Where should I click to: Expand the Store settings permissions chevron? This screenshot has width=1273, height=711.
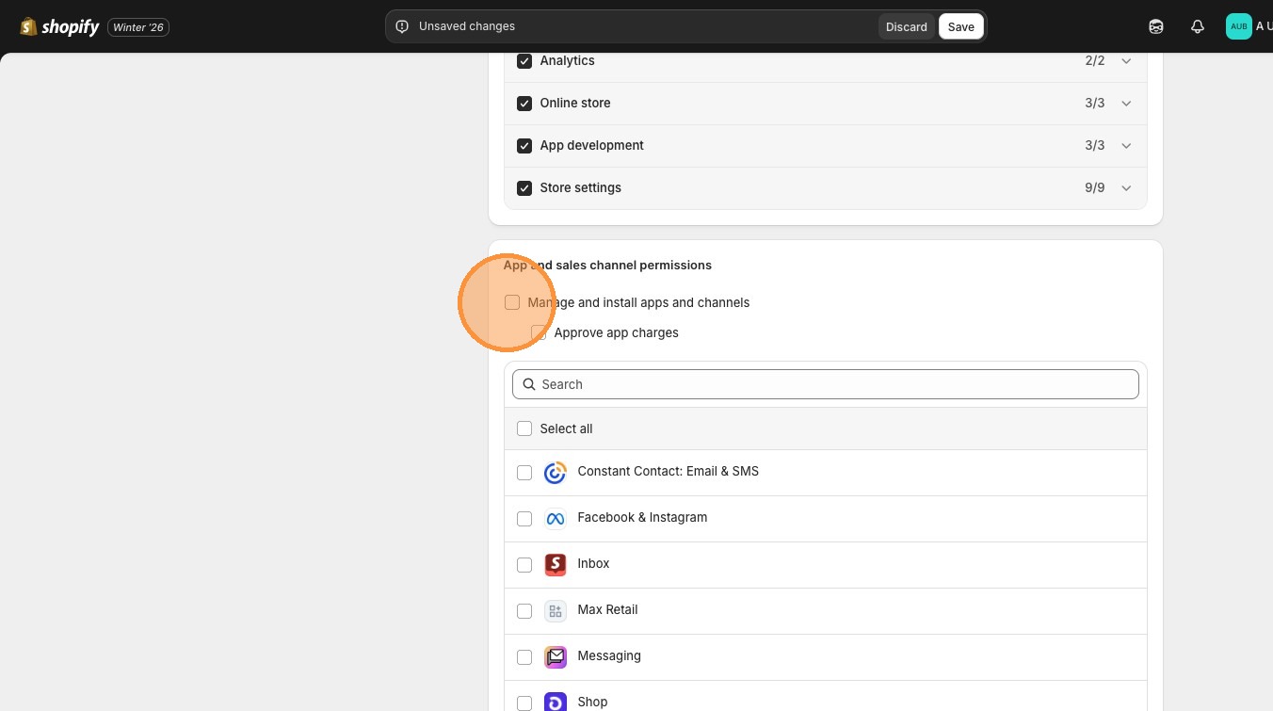point(1126,187)
